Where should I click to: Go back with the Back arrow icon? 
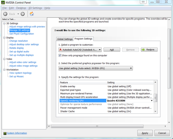pyautogui.click(x=5, y=14)
